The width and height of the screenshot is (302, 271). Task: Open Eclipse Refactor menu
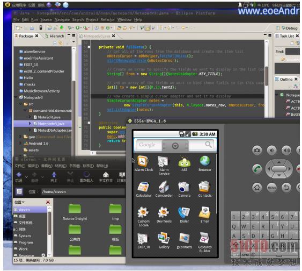107,20
